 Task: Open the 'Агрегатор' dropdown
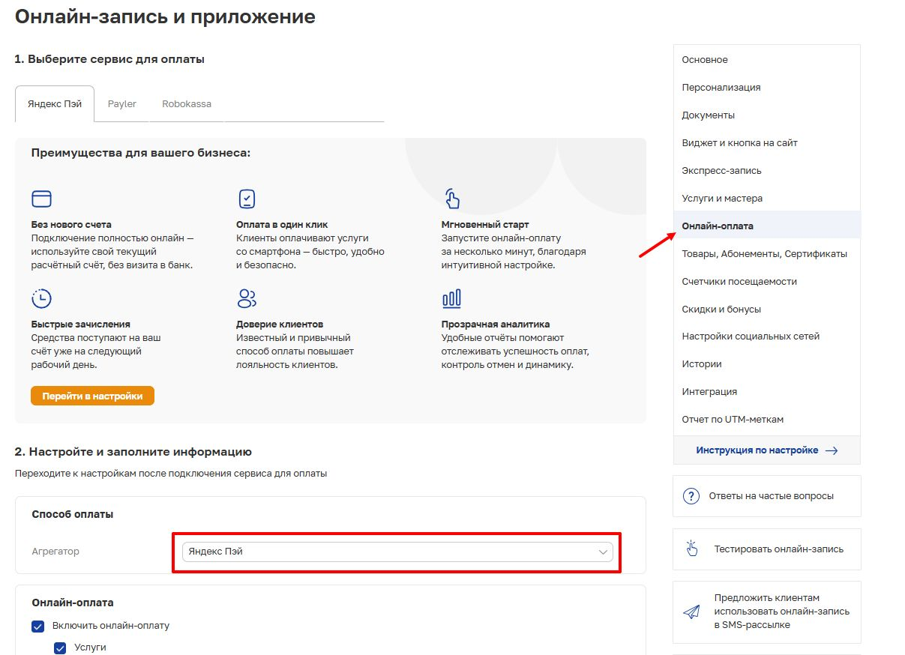point(397,552)
